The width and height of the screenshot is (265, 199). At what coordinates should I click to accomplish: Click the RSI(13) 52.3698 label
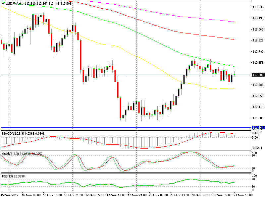(13, 176)
